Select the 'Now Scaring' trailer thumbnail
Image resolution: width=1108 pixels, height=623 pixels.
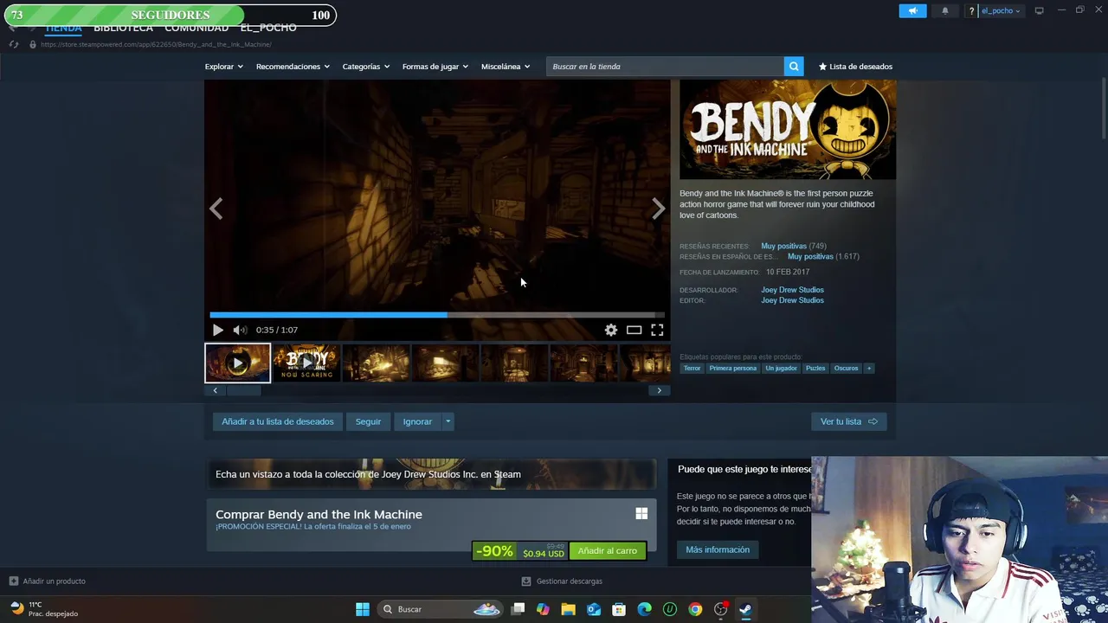click(x=306, y=363)
